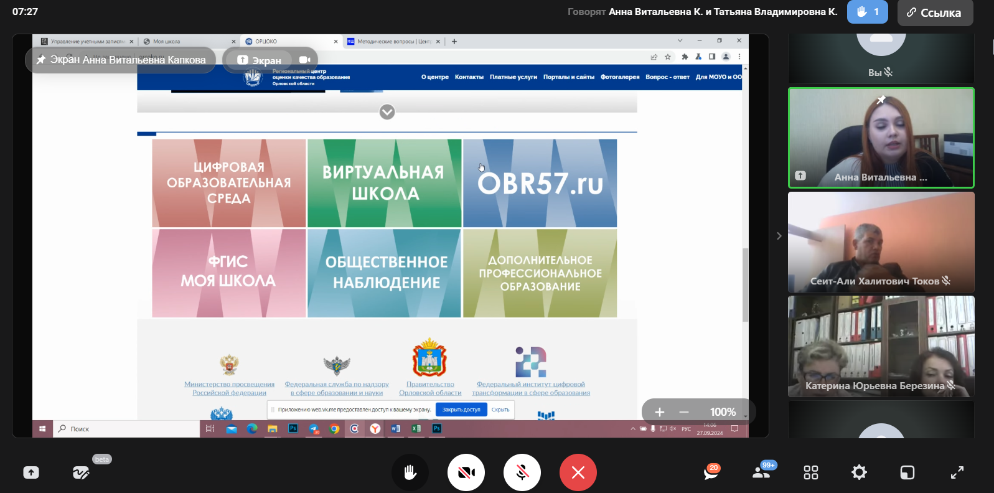994x493 pixels.
Task: Zoom in on the shared screen
Action: click(660, 412)
